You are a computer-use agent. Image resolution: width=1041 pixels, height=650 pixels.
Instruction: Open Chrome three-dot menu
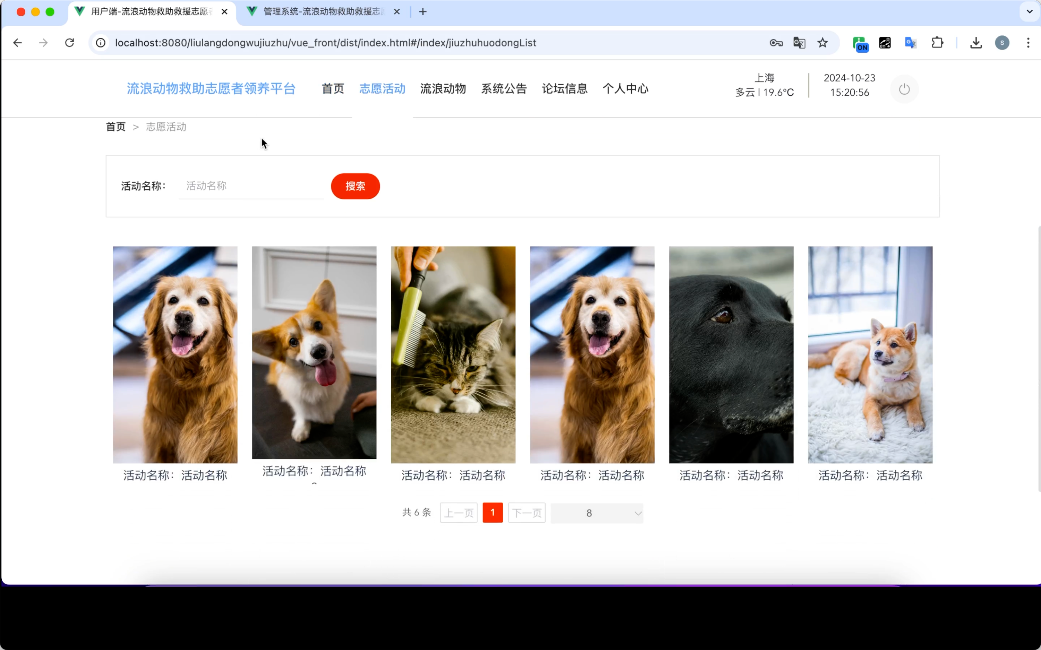[1028, 43]
